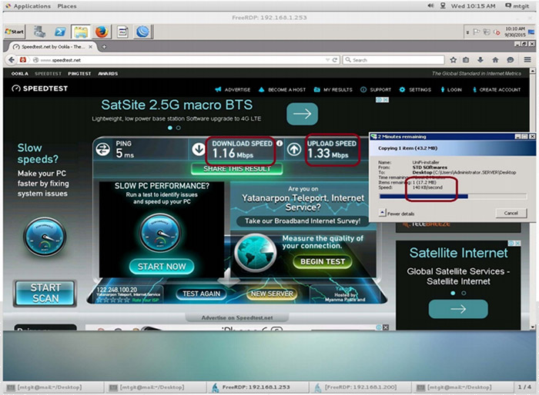539x395 pixels.
Task: Close the SatSite ad
Action: [386, 100]
